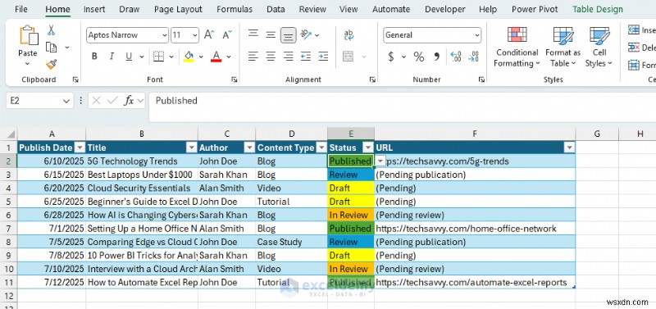
Task: Toggle Bold formatting
Action: coord(94,56)
